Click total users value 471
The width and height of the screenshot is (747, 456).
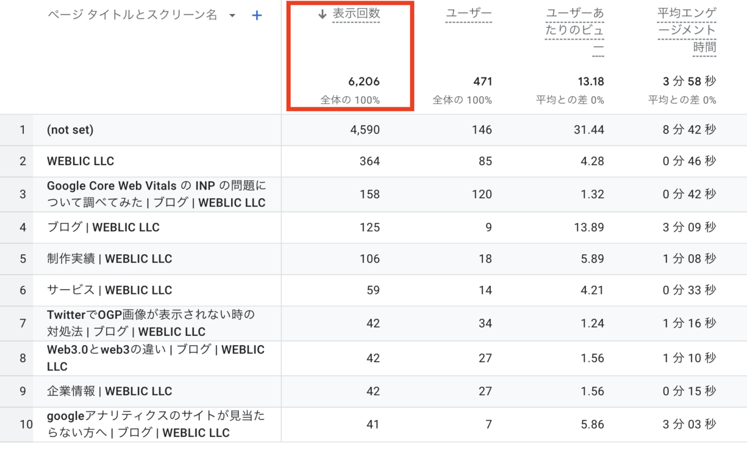click(x=483, y=82)
